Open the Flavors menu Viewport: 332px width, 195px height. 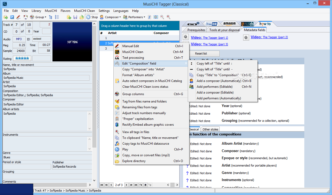(x=66, y=11)
